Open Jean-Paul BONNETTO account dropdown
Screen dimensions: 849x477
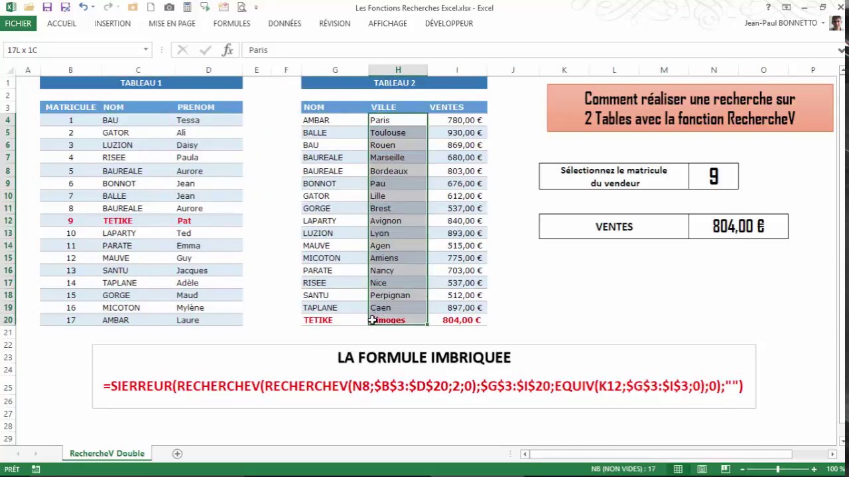(x=822, y=23)
